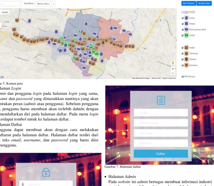Image resolution: width=214 pixels, height=186 pixels.
Task: Select the Mode marker near Jl. Adi Sucipto
Action: [56, 32]
